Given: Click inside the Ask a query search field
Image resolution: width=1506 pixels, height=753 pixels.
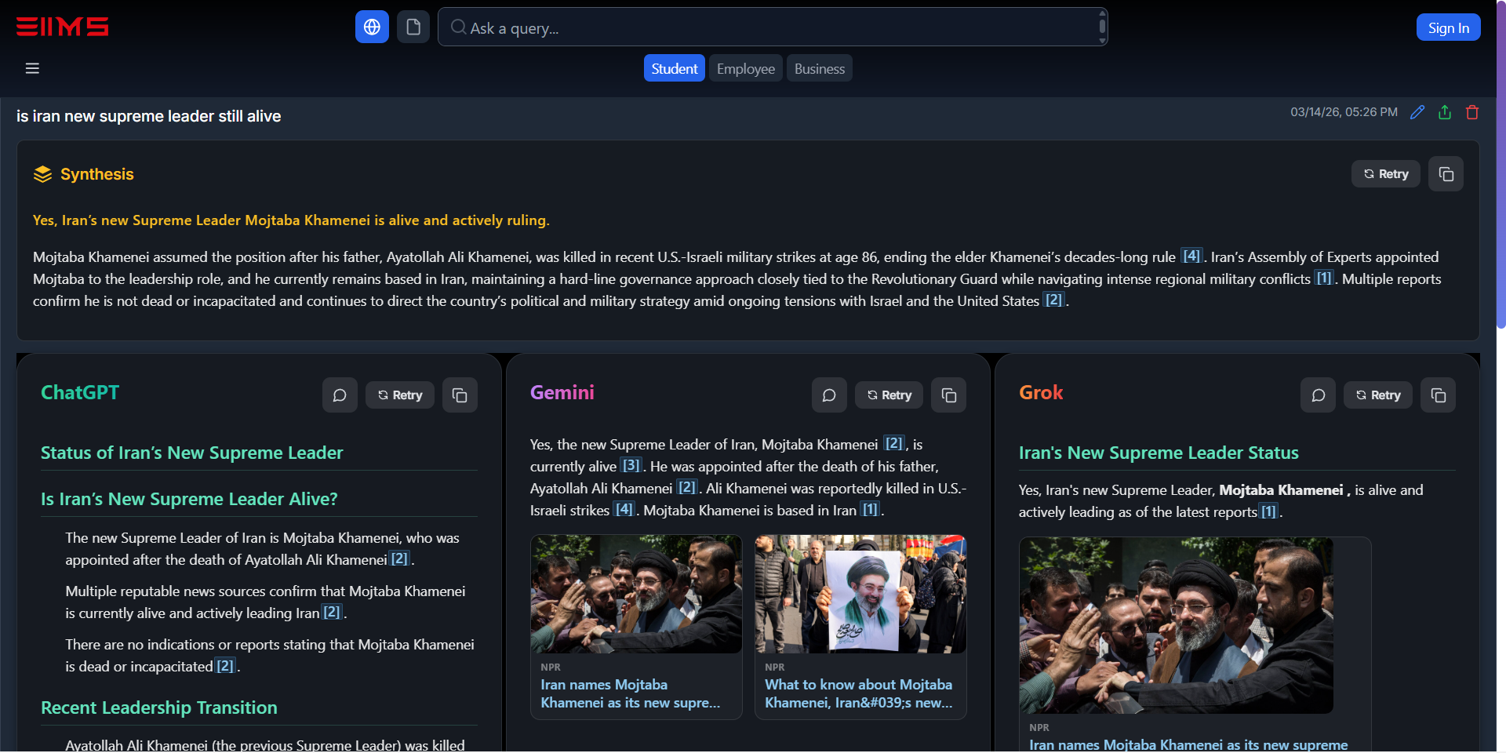Looking at the screenshot, I should pos(773,27).
